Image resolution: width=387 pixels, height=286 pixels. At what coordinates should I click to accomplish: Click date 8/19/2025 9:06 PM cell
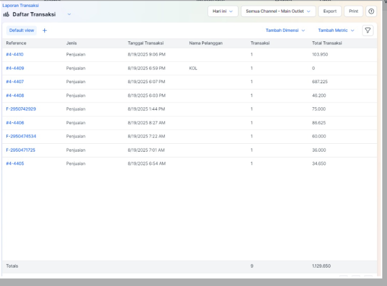[146, 54]
